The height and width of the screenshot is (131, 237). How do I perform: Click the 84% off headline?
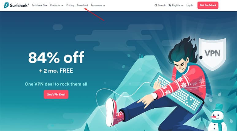pyautogui.click(x=56, y=57)
